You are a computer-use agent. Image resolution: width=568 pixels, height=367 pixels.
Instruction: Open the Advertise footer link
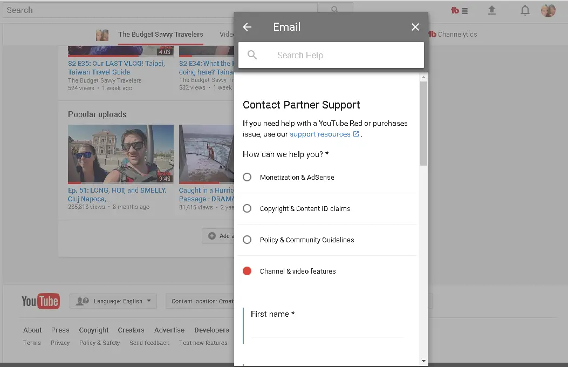click(x=169, y=330)
